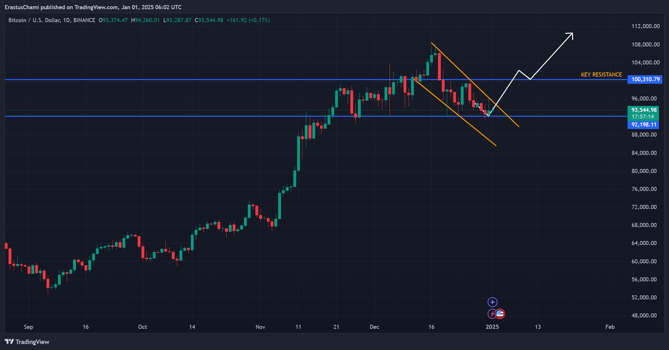669x350 pixels.
Task: Click the ErastusChami published header text
Action: pos(93,7)
